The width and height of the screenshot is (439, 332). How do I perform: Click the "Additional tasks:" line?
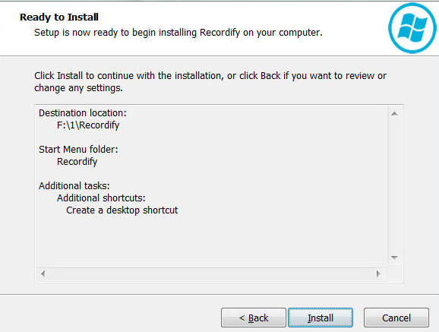pyautogui.click(x=74, y=185)
